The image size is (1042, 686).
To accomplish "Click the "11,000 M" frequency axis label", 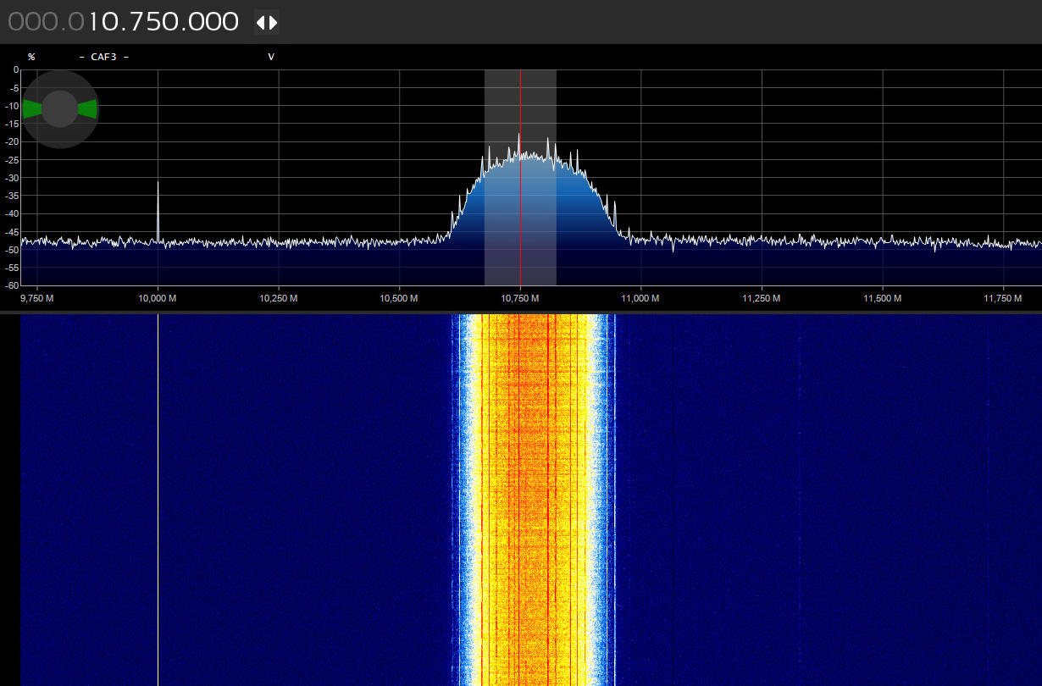I will 640,299.
